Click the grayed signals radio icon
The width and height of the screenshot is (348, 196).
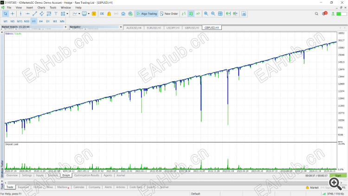(116, 14)
